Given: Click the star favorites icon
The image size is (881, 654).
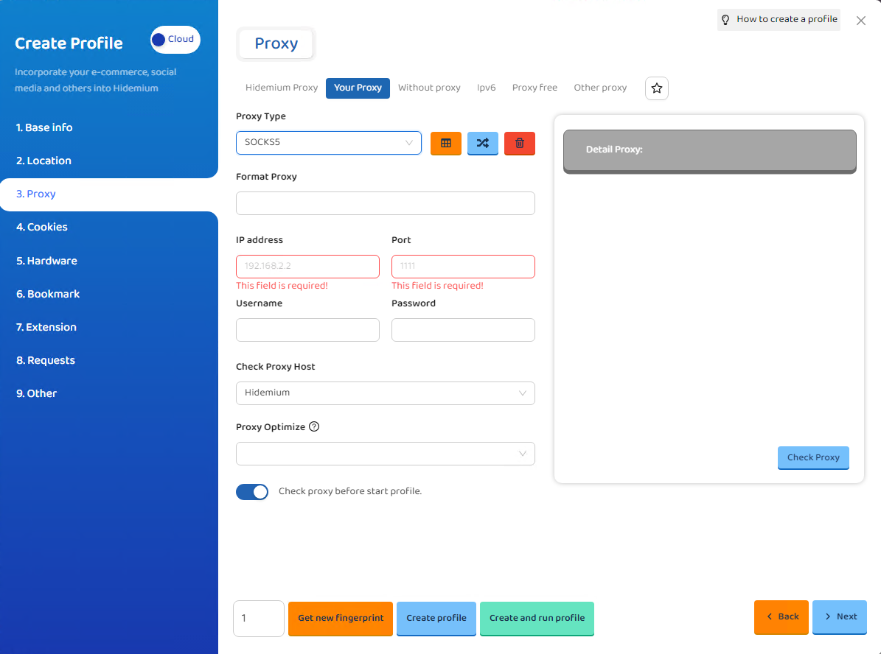Looking at the screenshot, I should point(656,88).
